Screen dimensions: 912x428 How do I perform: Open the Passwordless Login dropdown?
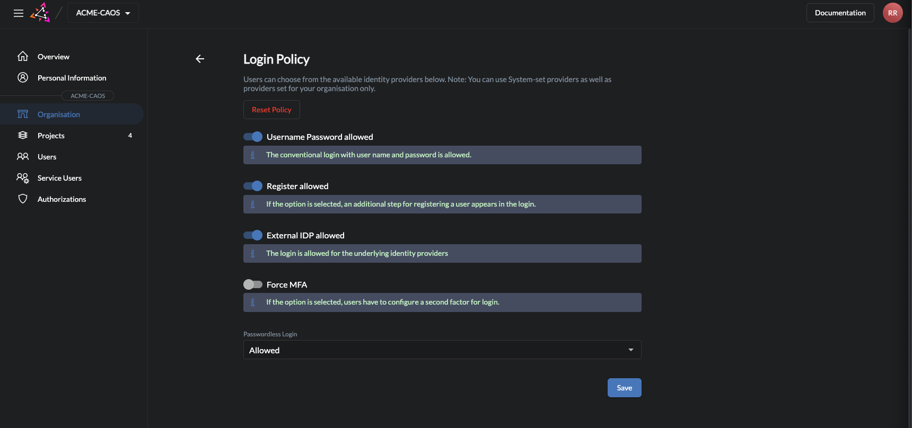(442, 350)
